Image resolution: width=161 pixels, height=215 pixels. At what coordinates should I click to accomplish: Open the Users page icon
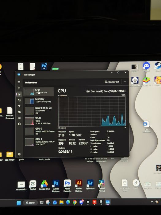click(19, 112)
